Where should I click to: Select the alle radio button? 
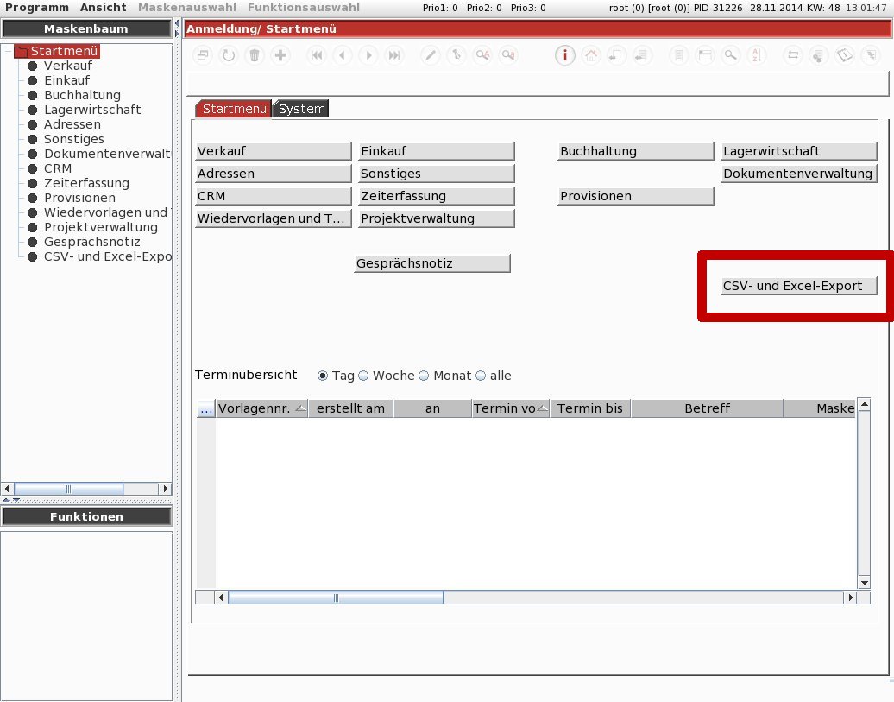pyautogui.click(x=481, y=376)
